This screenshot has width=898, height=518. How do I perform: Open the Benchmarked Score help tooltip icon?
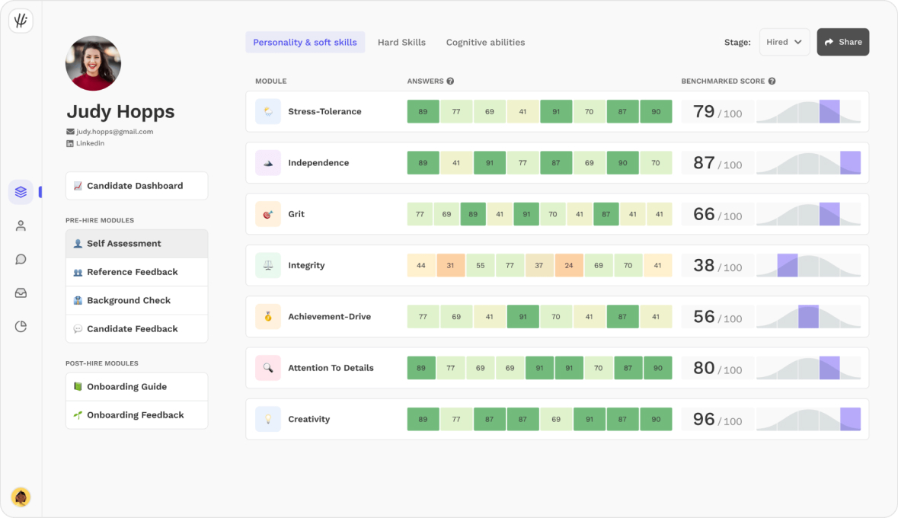[x=772, y=81]
